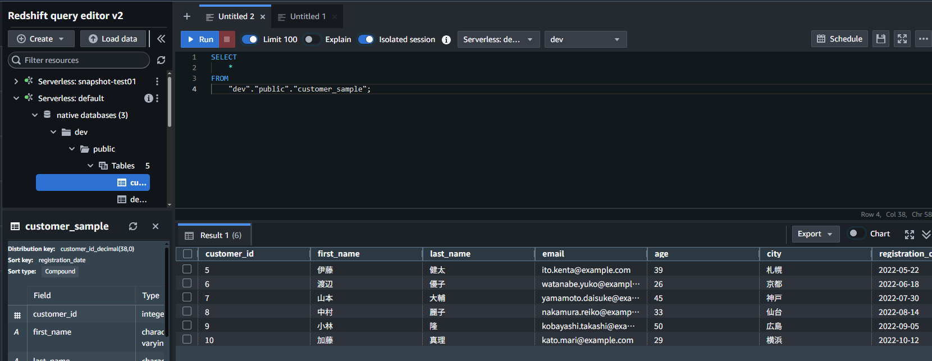
Task: Show info for Serverless: default
Action: click(148, 98)
